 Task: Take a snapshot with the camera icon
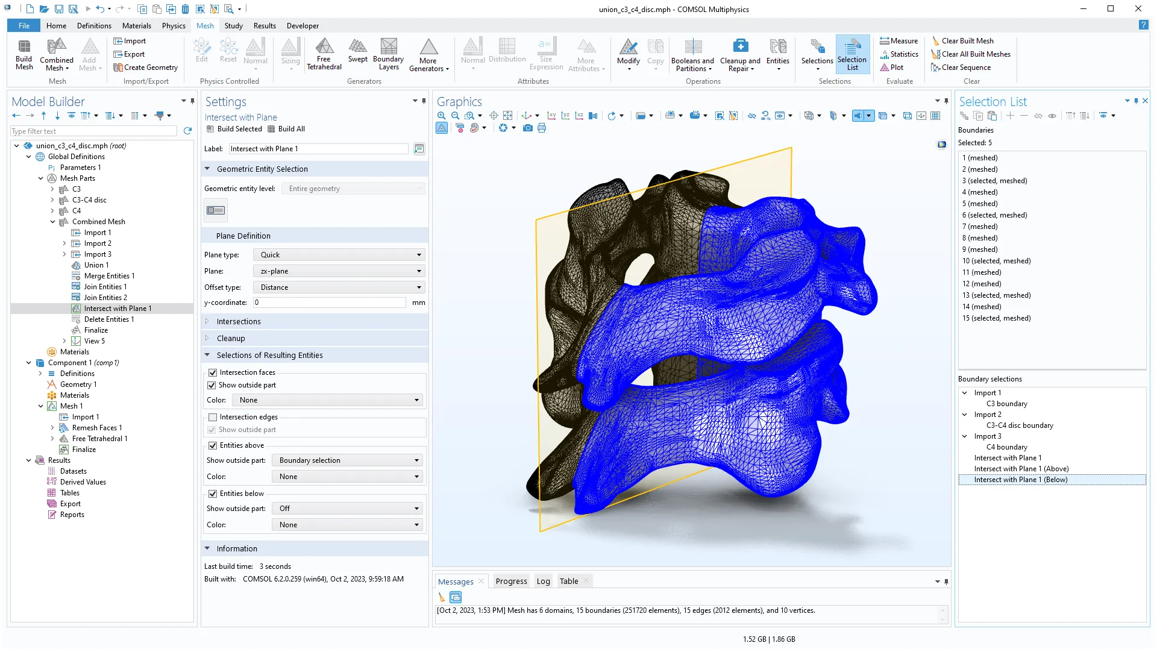click(528, 128)
